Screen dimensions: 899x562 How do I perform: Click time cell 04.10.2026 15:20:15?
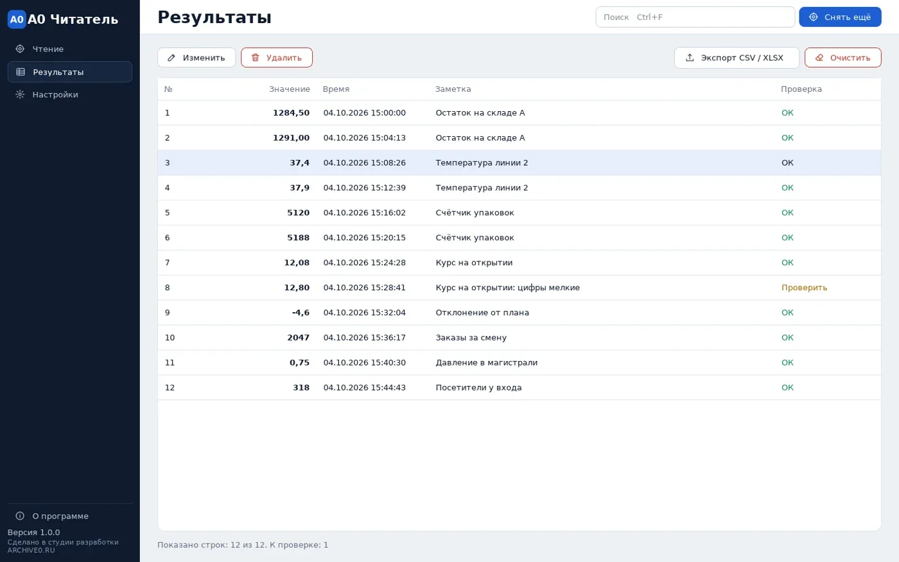(x=365, y=238)
